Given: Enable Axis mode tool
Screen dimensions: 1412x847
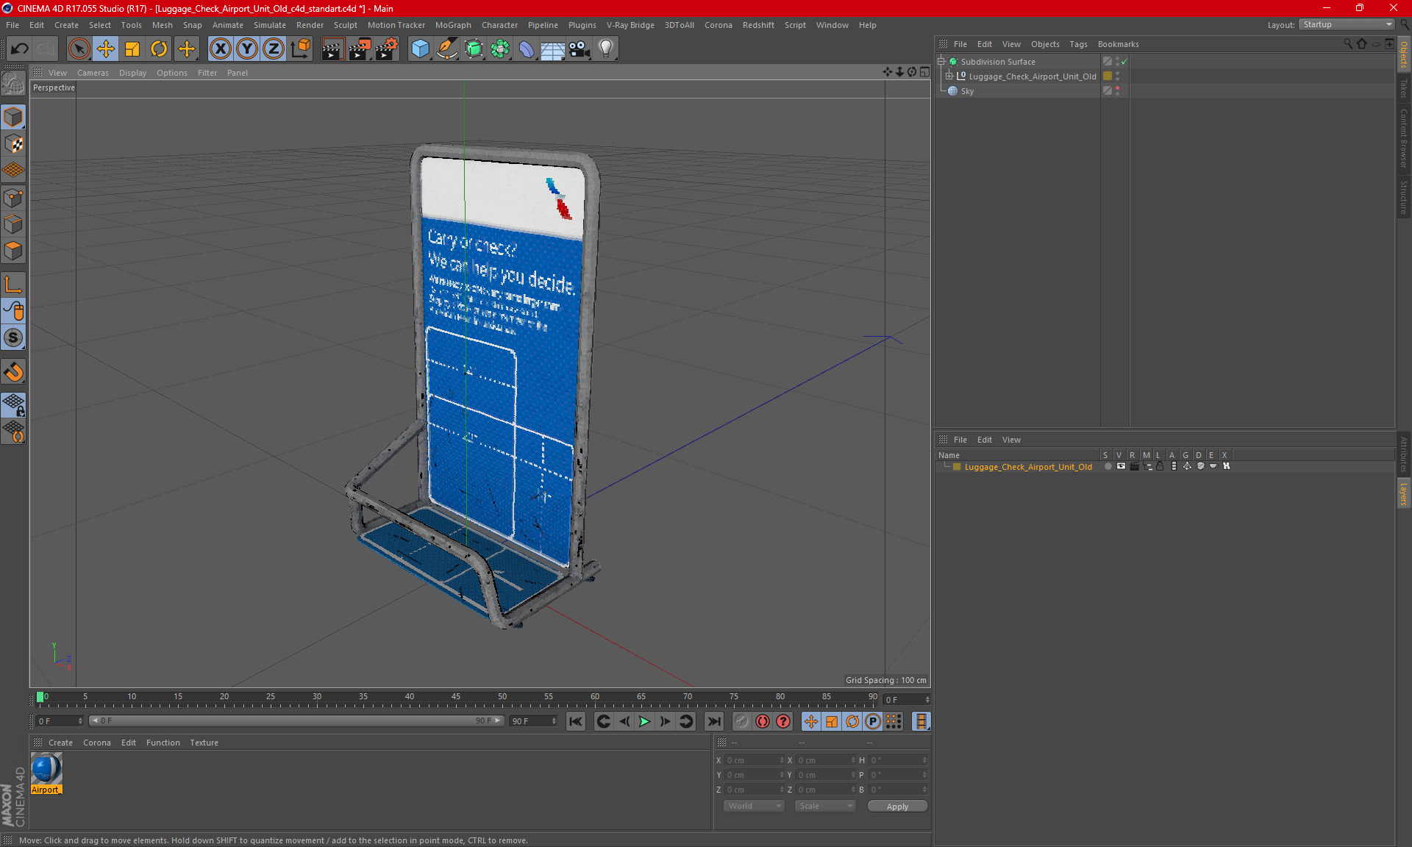Looking at the screenshot, I should 13,285.
